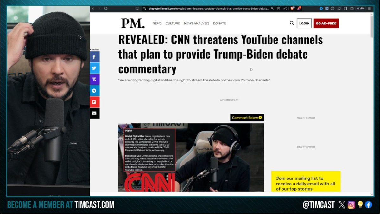Share article via Telegram sidebar icon

point(94,91)
